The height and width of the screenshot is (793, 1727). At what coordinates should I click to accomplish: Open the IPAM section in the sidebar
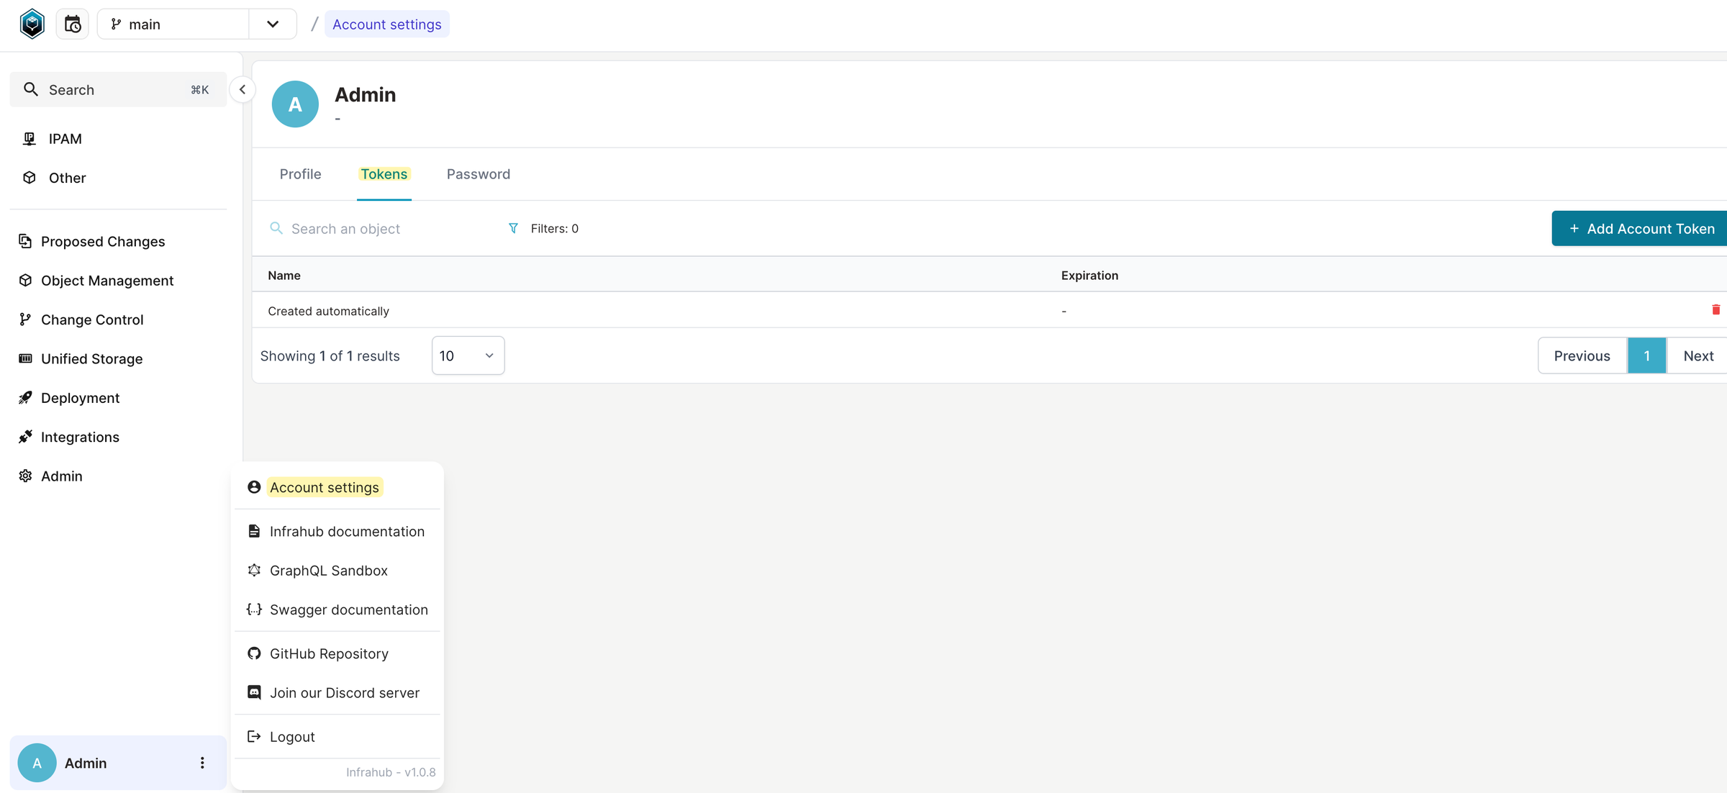point(64,138)
